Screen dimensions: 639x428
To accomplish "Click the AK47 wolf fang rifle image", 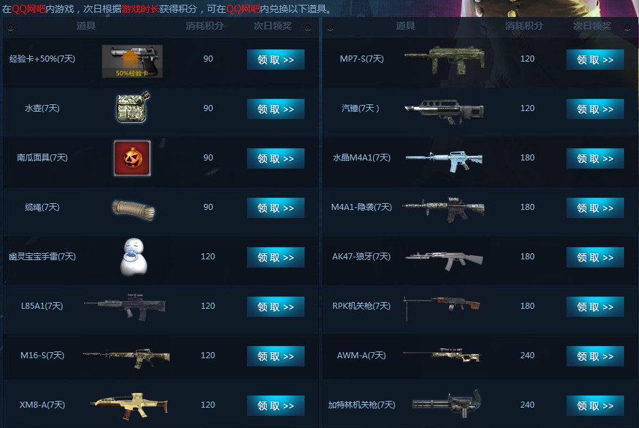I will point(444,260).
